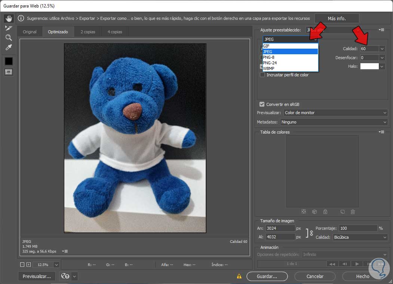Image resolution: width=393 pixels, height=284 pixels.
Task: Open the download speed preview menu
Action: coord(65,251)
